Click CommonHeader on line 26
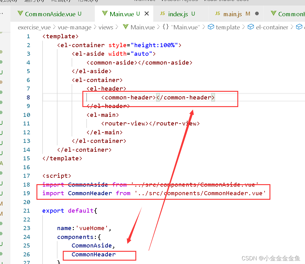Image resolution: width=305 pixels, height=264 pixels. [94, 255]
